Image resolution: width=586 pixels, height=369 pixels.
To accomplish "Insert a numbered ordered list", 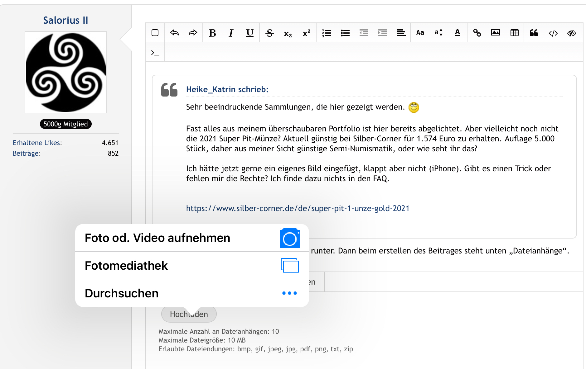I will [326, 33].
